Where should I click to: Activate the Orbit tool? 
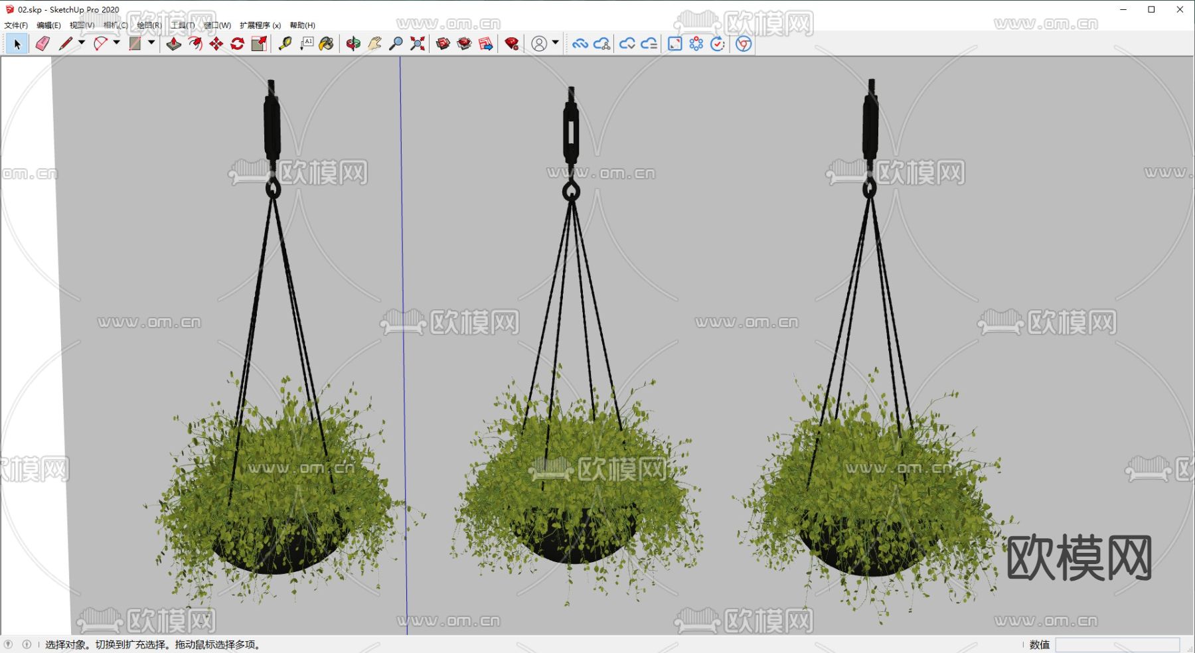353,44
